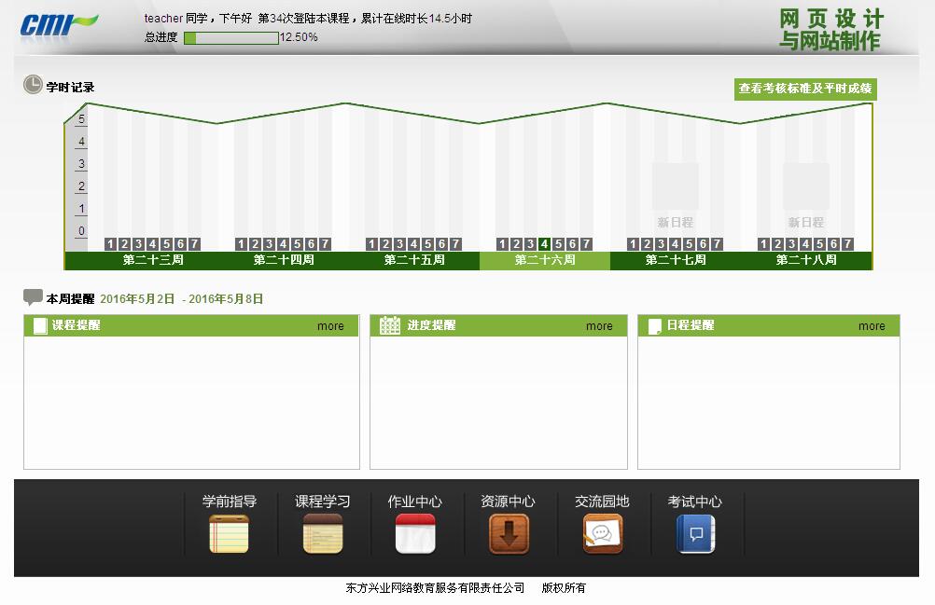Open the 课程学习 notebook icon
935x605 pixels.
[x=323, y=534]
